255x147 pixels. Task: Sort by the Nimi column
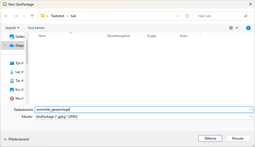42,36
